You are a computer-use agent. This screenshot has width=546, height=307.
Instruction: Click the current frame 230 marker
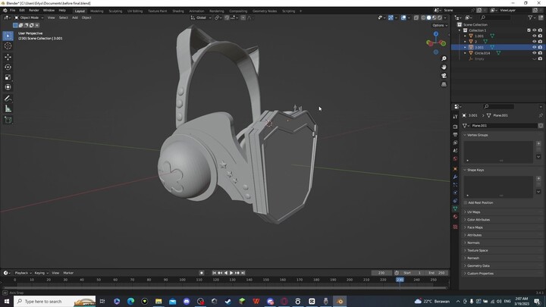pyautogui.click(x=400, y=280)
